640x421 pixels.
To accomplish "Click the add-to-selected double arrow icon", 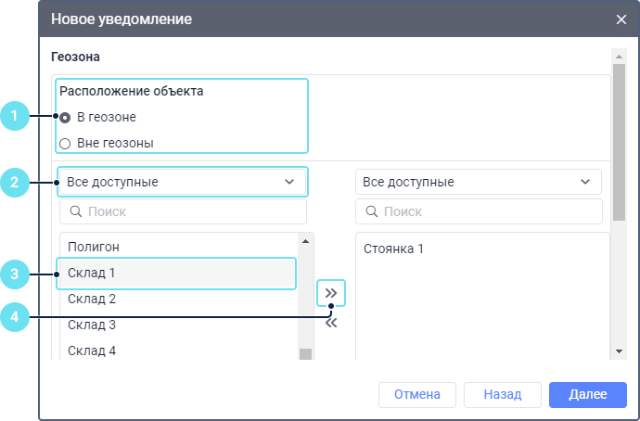I will [331, 293].
